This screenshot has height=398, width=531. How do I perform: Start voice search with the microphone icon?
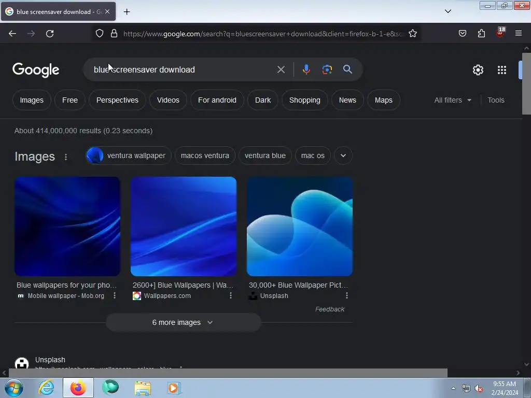306,69
